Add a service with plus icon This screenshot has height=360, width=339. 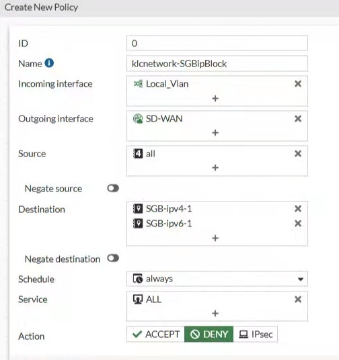coord(215,314)
